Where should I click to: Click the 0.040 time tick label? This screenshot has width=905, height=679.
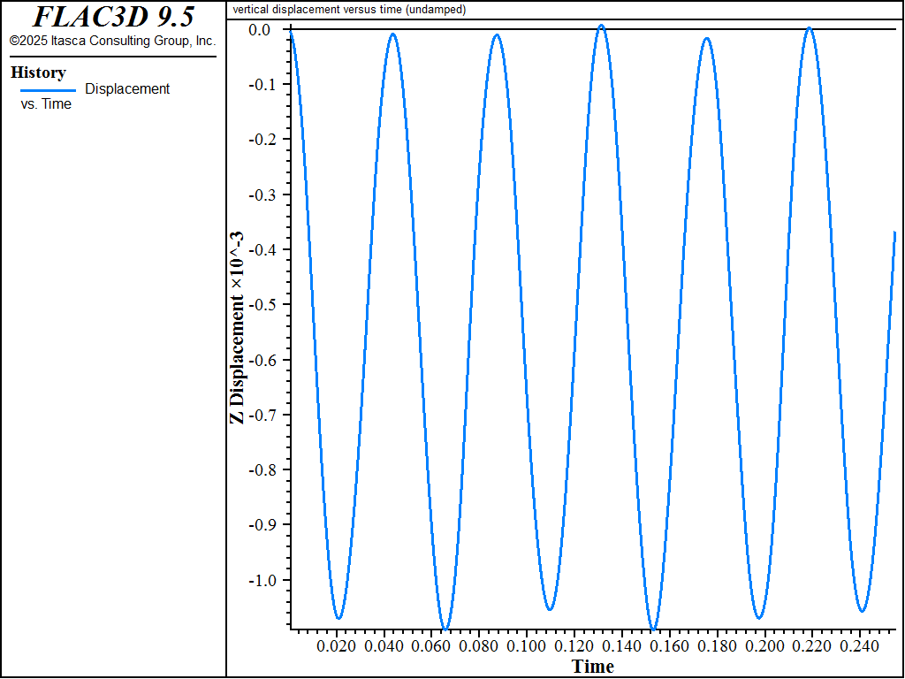pos(384,645)
